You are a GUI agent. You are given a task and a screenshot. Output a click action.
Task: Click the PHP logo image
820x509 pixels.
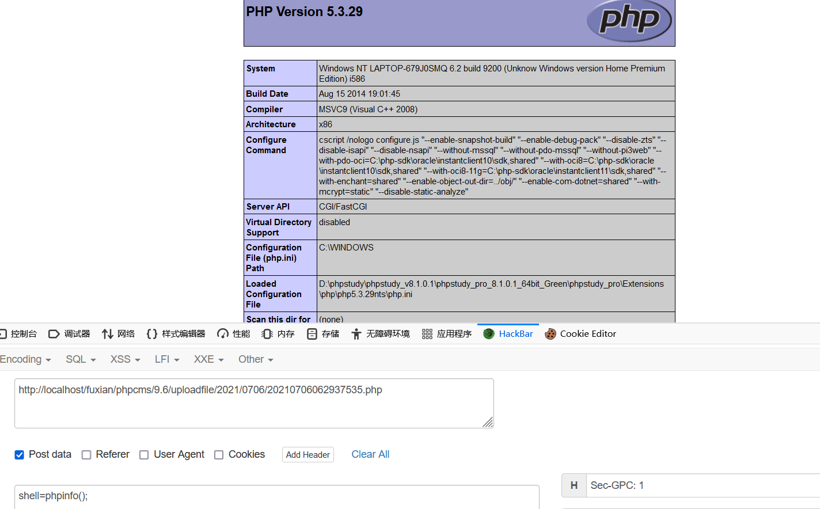click(629, 21)
